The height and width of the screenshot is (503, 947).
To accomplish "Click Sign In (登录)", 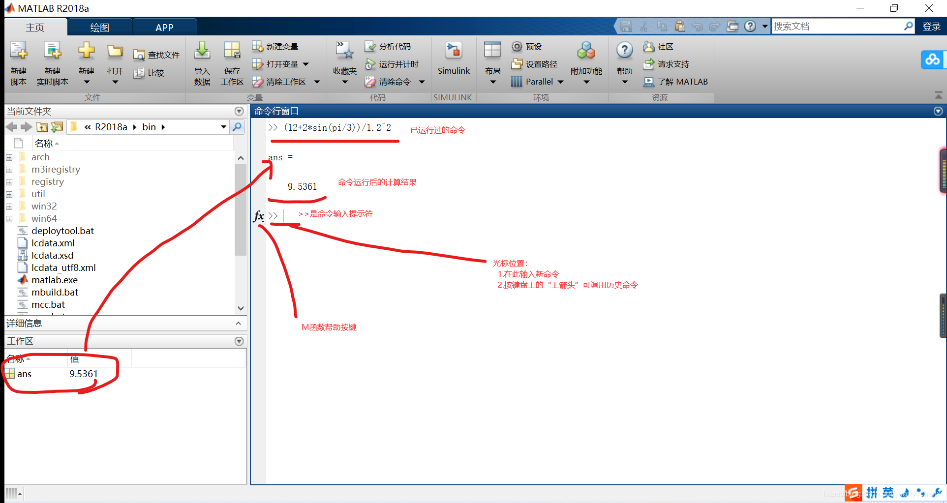I will pos(932,27).
